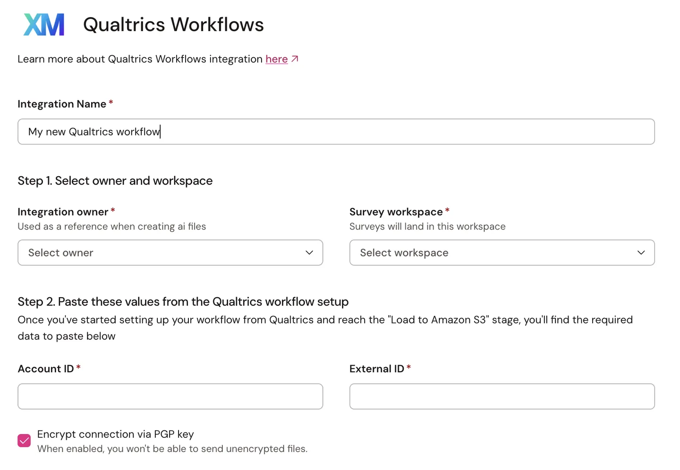The width and height of the screenshot is (680, 470).
Task: Click the chevron in Select workspace box
Action: click(x=641, y=253)
